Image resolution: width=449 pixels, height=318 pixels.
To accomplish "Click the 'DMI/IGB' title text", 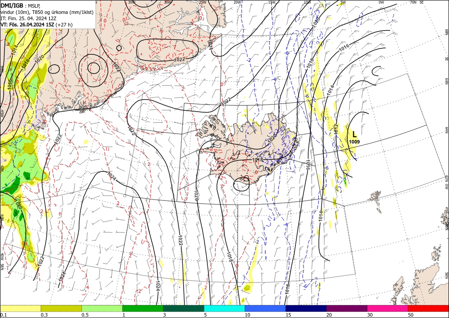I will click(x=12, y=5).
